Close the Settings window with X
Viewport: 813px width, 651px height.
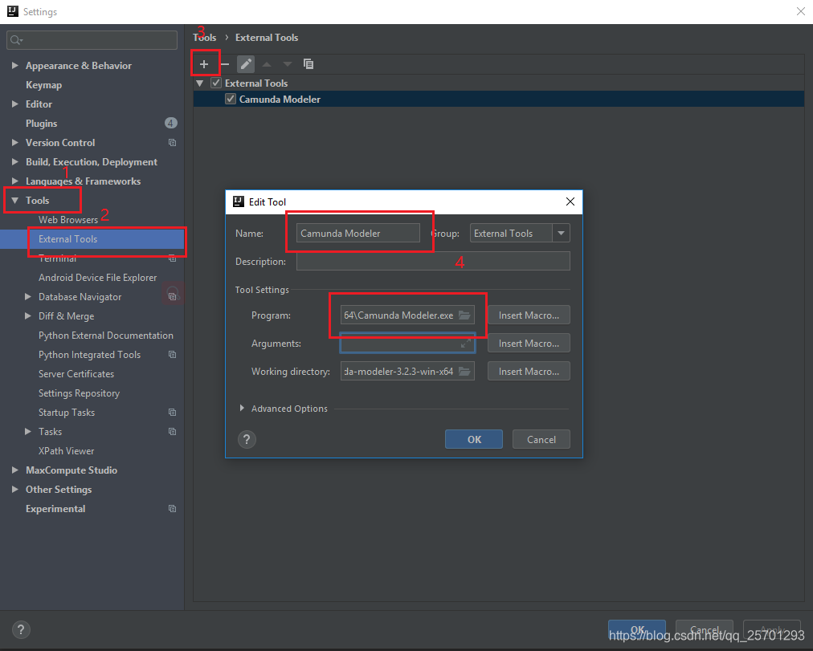pyautogui.click(x=801, y=11)
